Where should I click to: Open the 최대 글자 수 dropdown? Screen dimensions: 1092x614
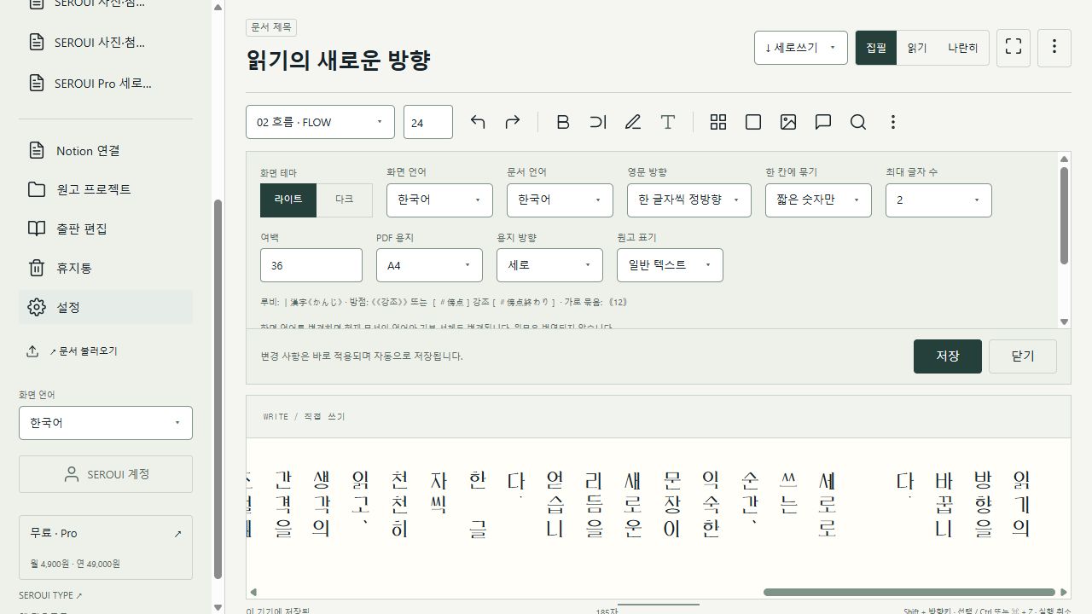[938, 200]
